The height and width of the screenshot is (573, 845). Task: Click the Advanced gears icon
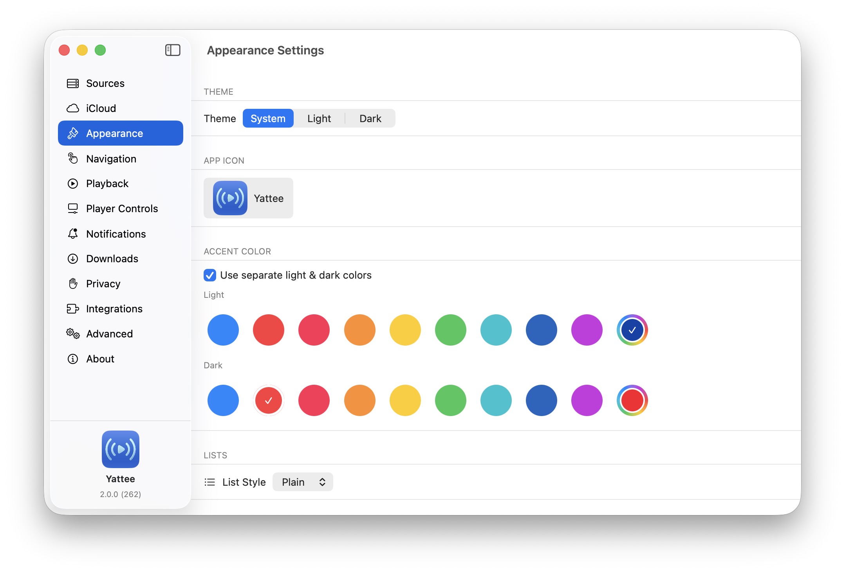(73, 334)
